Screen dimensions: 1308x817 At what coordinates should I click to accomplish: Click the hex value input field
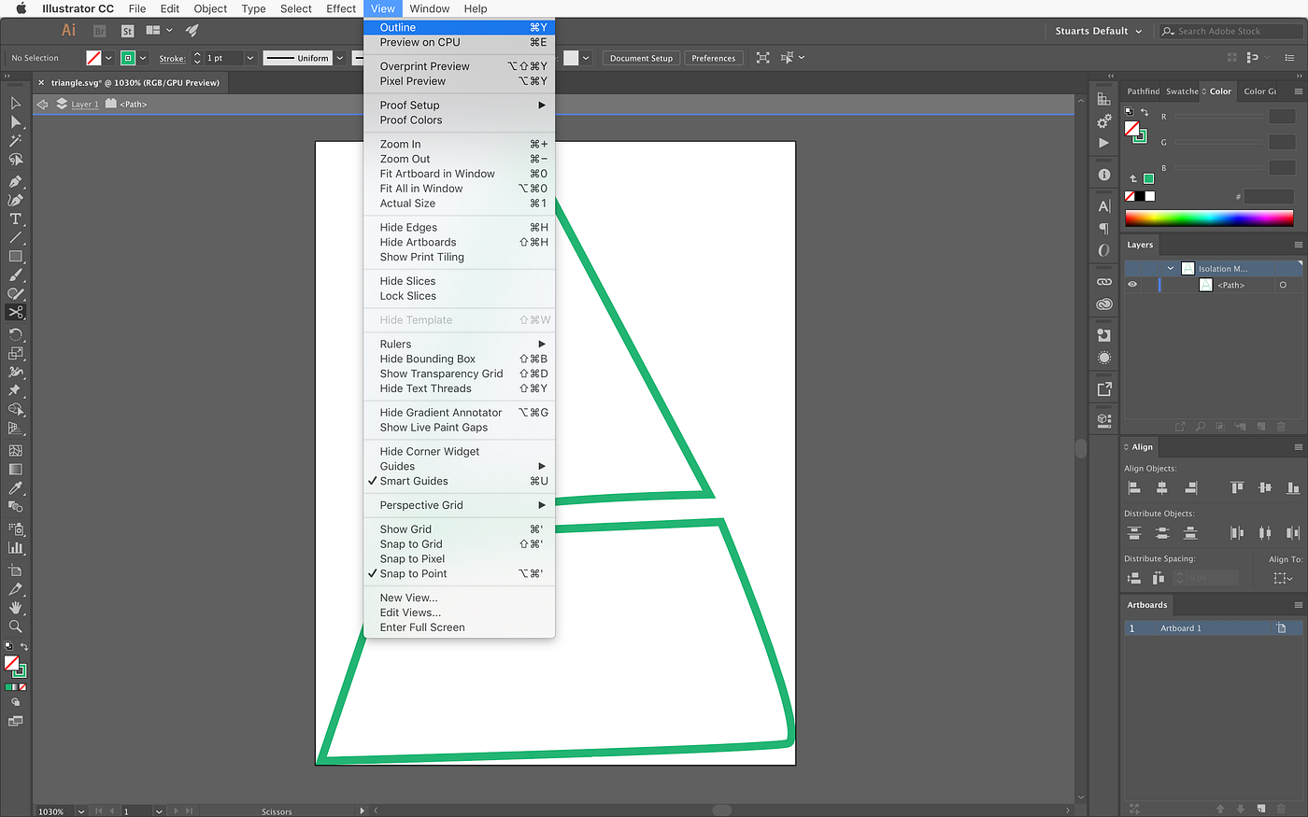point(1268,196)
